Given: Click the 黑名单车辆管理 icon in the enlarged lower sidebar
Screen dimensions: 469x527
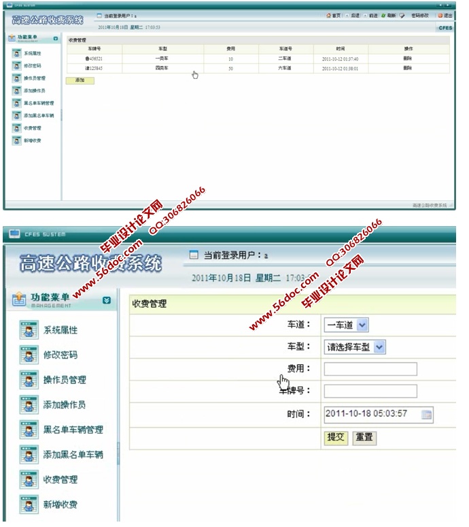Looking at the screenshot, I should (29, 430).
